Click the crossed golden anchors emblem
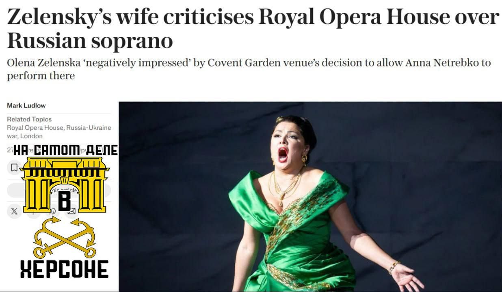 [64, 237]
